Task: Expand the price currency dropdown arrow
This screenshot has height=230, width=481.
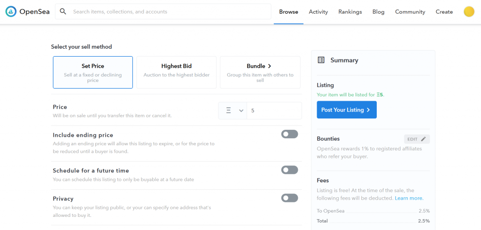Action: tap(241, 111)
